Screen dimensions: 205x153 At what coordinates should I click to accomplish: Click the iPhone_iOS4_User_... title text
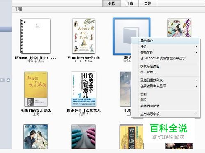(36, 58)
